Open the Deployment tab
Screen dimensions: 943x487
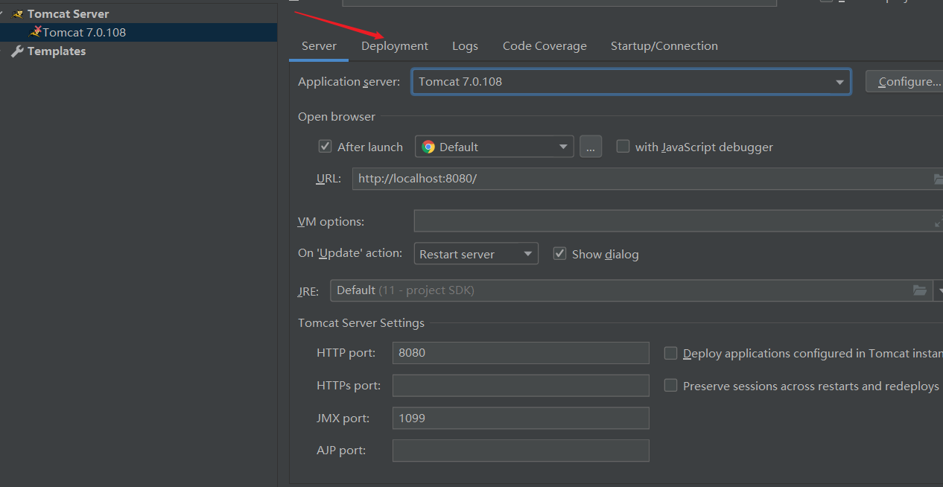395,46
